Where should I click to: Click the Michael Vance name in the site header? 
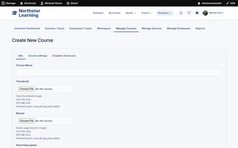pos(216,13)
